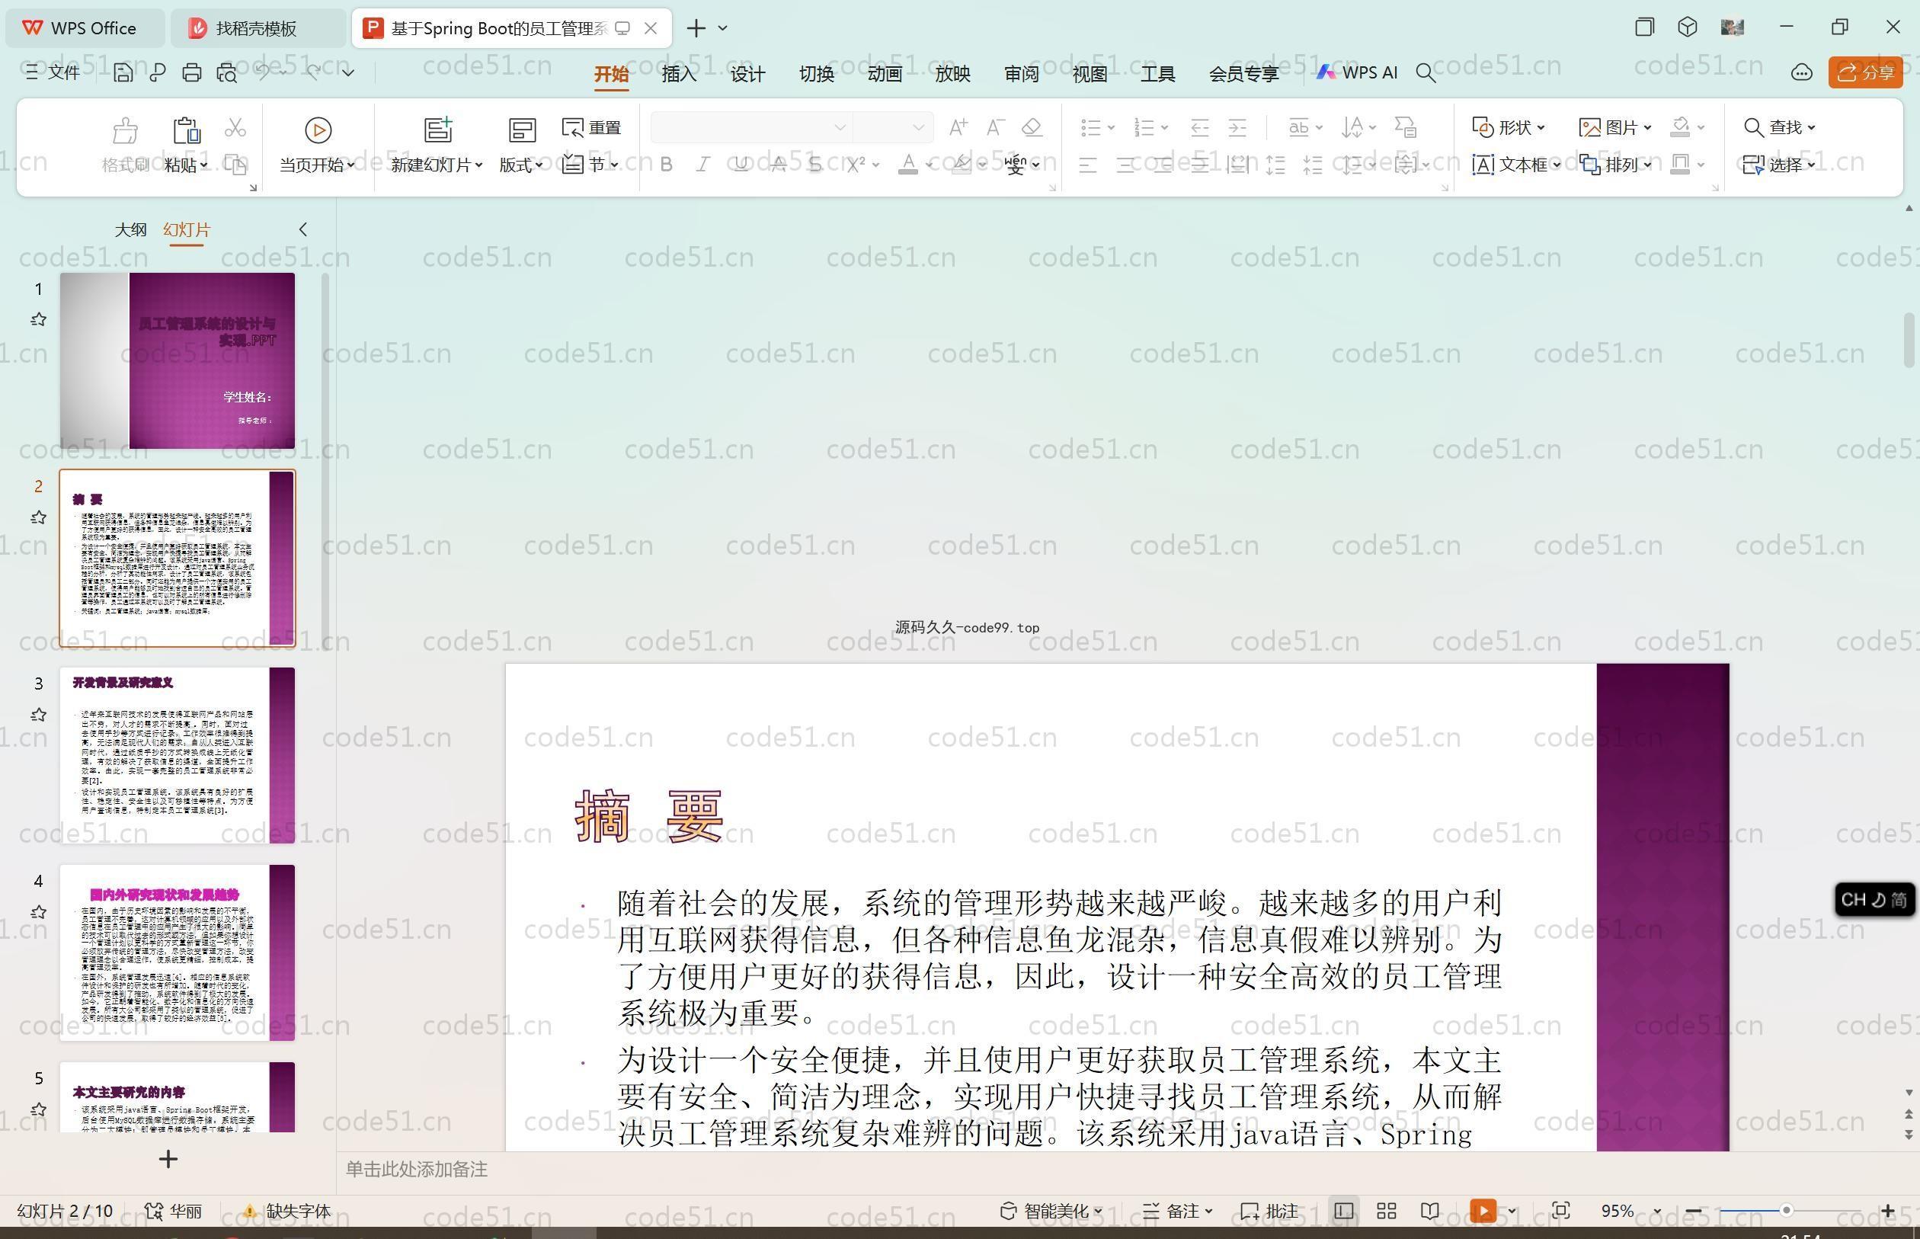Toggle star mark on slide 1
1920x1239 pixels.
point(38,320)
